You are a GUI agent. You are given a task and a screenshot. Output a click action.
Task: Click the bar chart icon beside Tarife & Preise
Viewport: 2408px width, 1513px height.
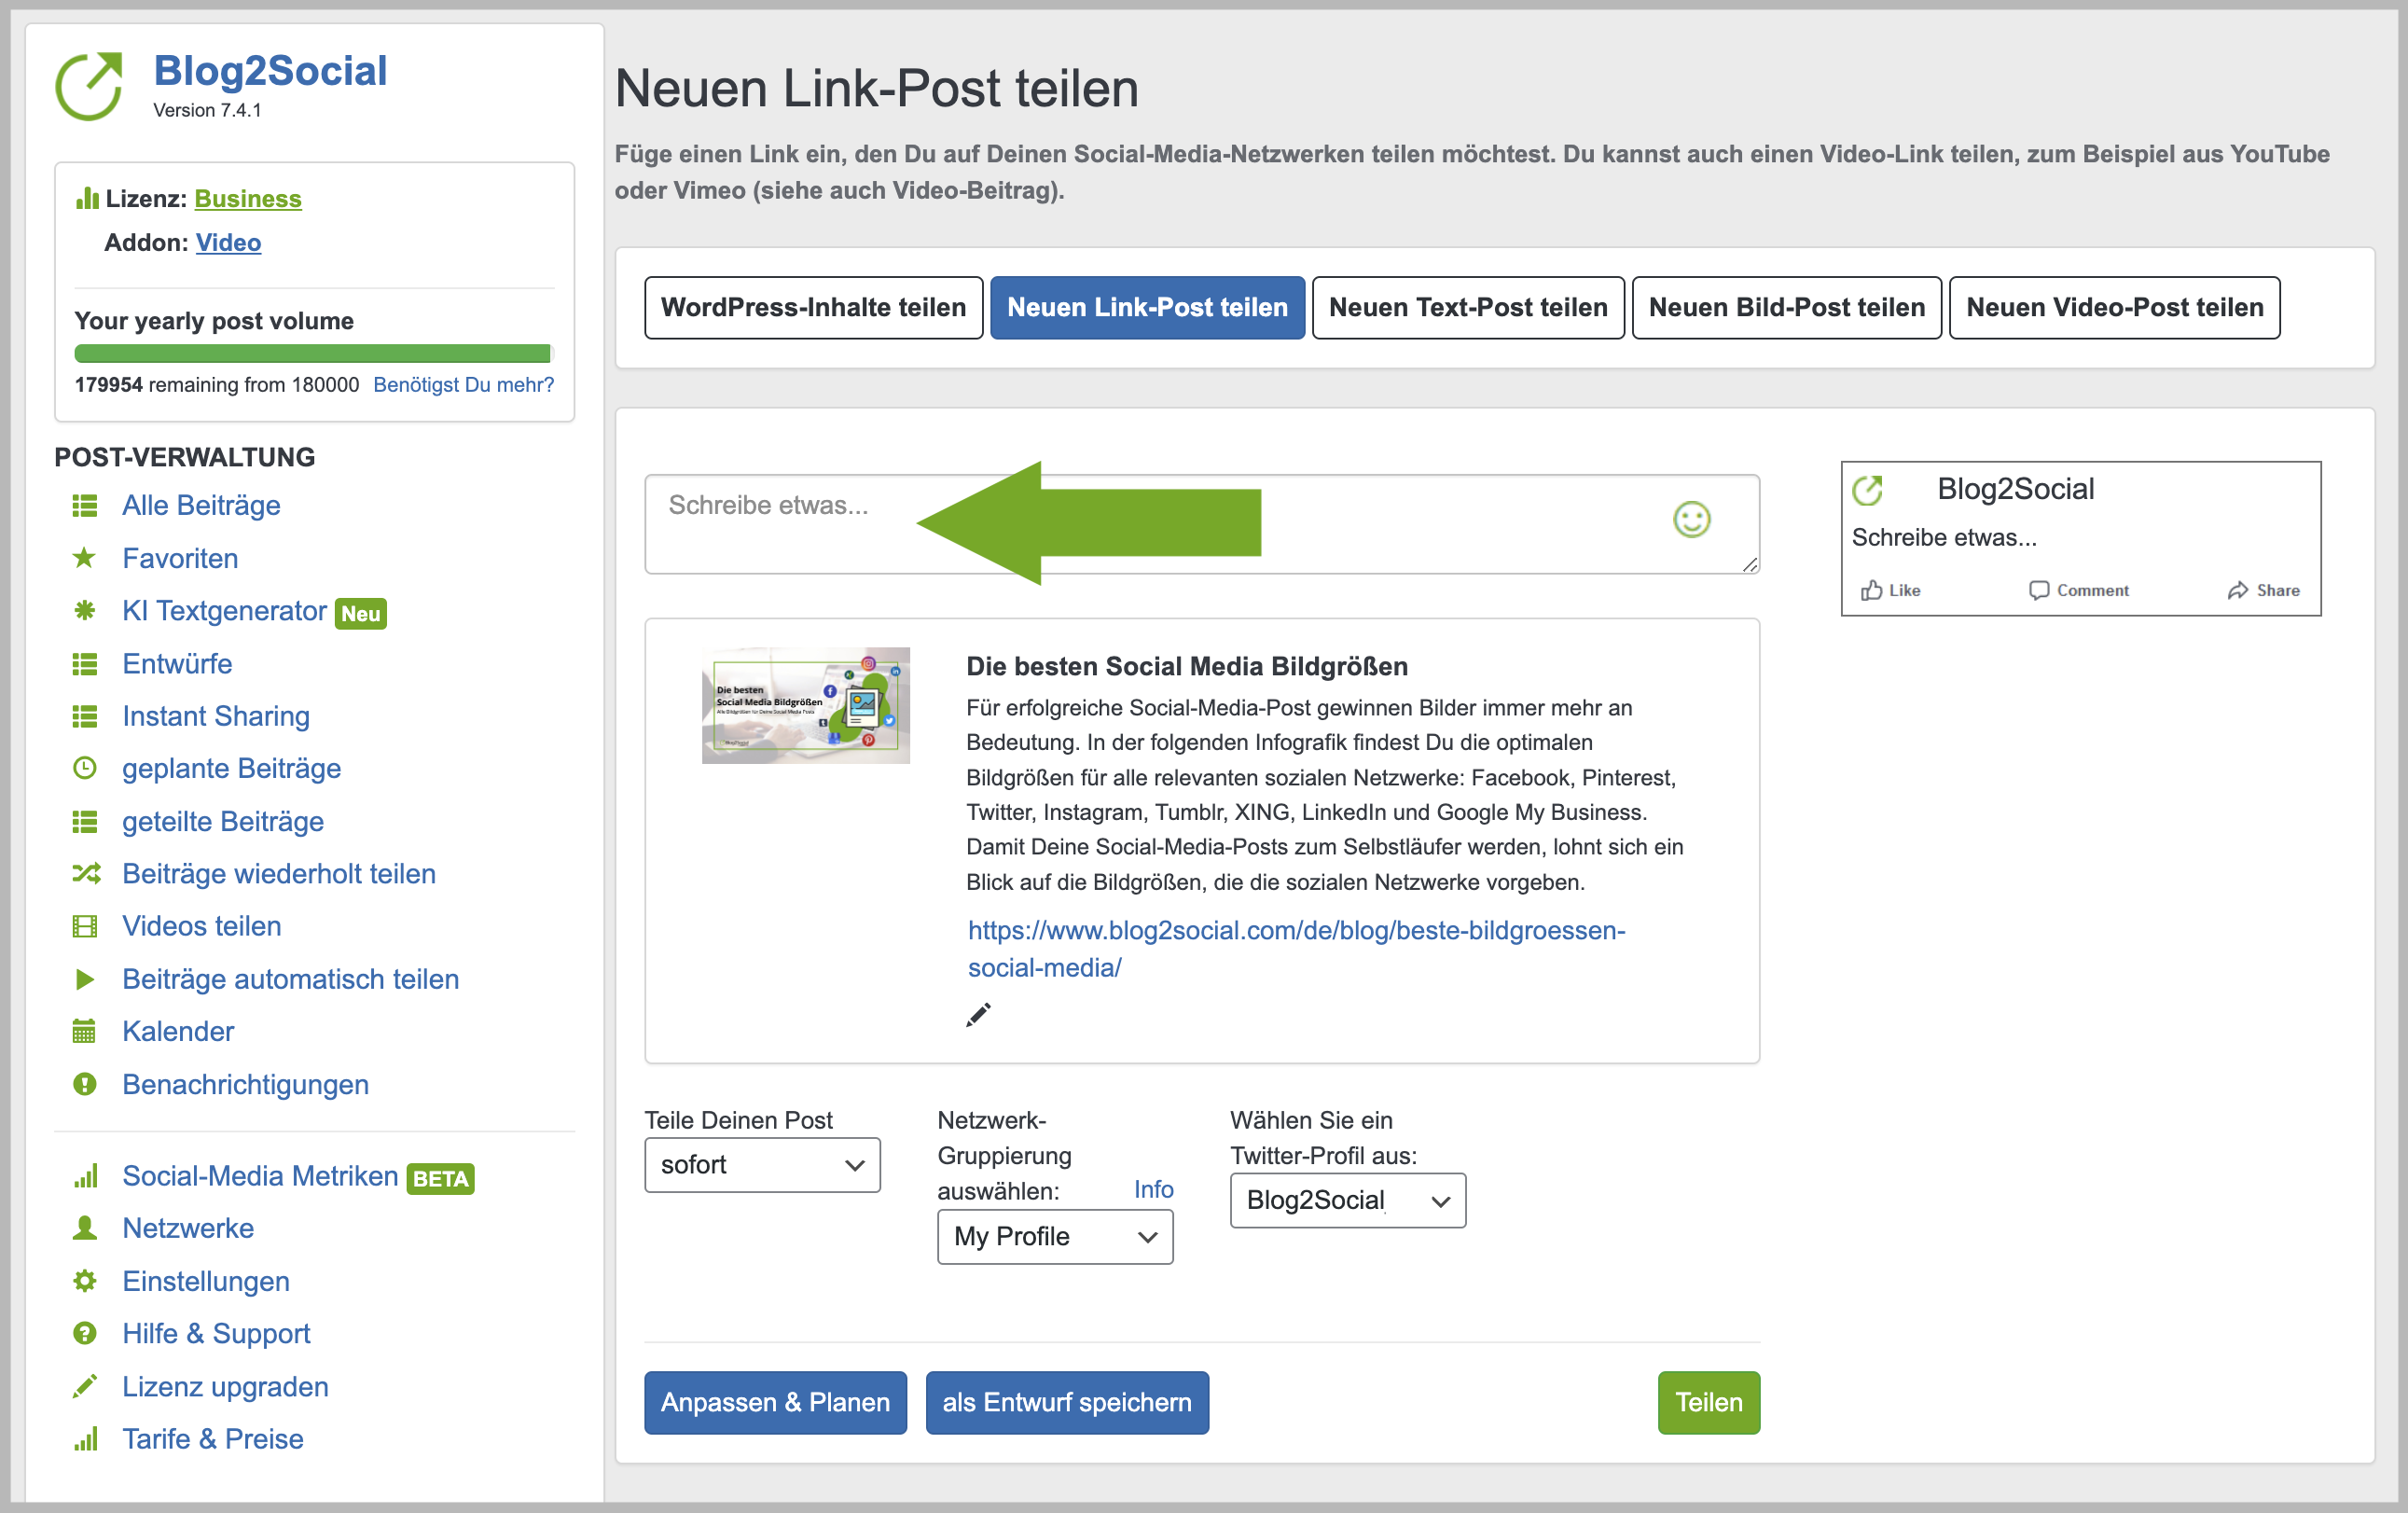[86, 1439]
